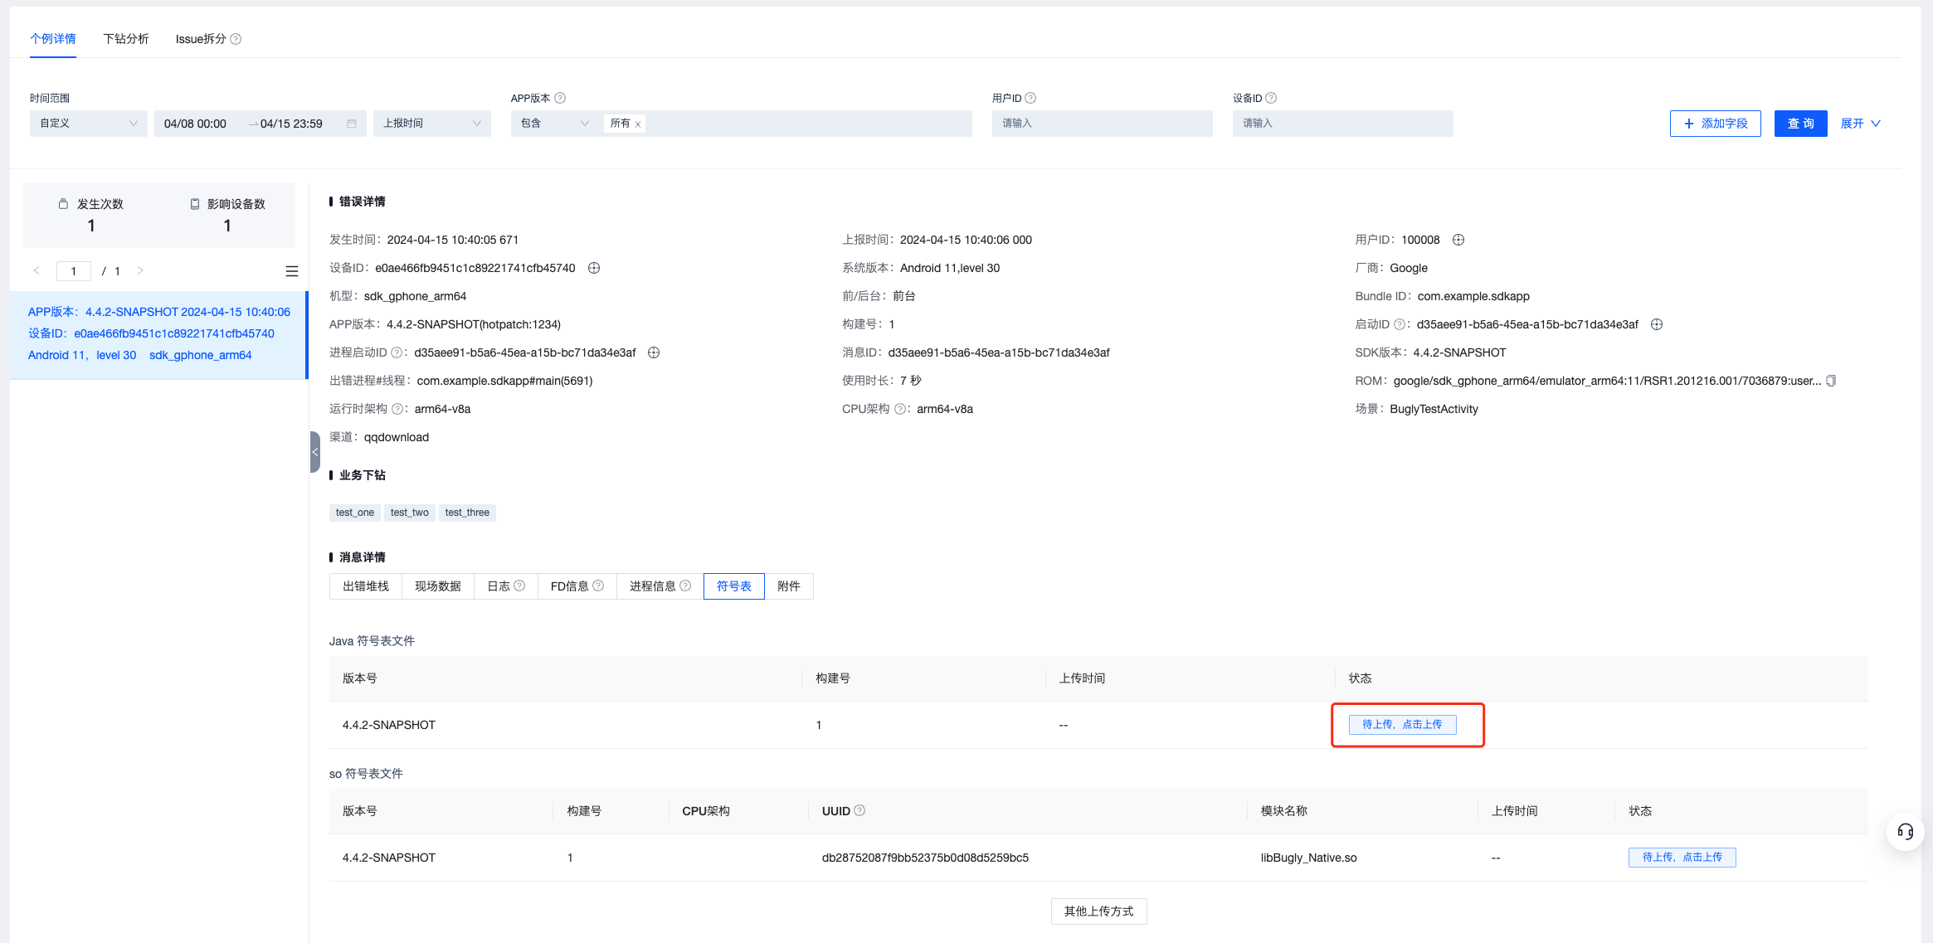Click the 添加字段 button
1933x943 pixels.
(1716, 124)
